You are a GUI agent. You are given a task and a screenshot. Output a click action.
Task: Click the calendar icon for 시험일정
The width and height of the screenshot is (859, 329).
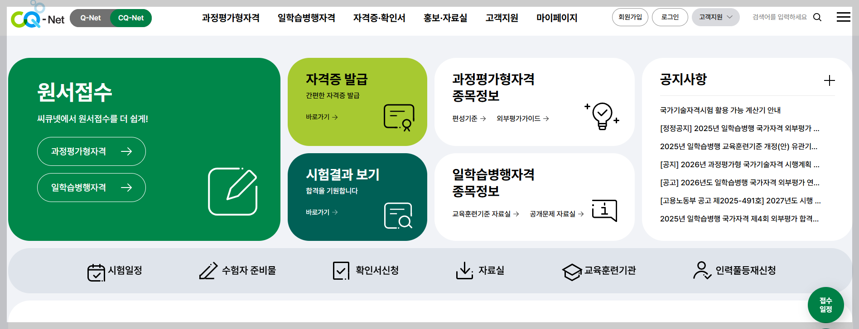pos(96,273)
